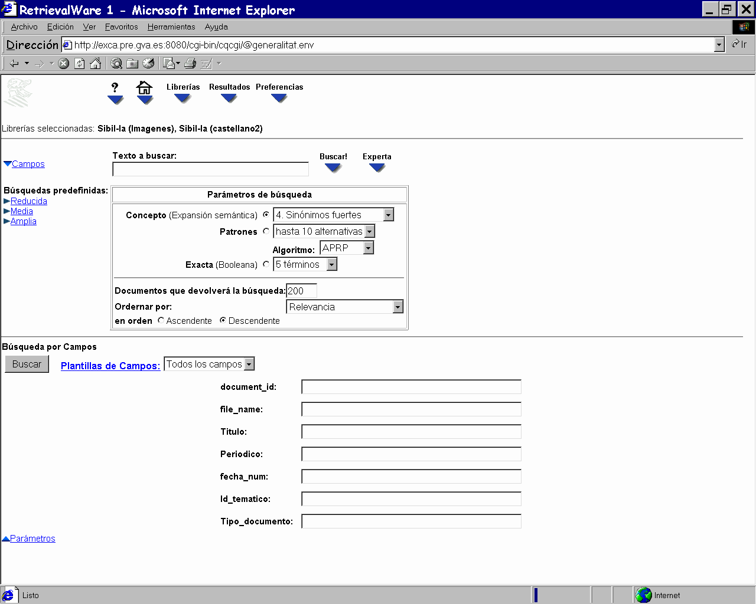Refresh the page using the toolbar icon

(80, 64)
